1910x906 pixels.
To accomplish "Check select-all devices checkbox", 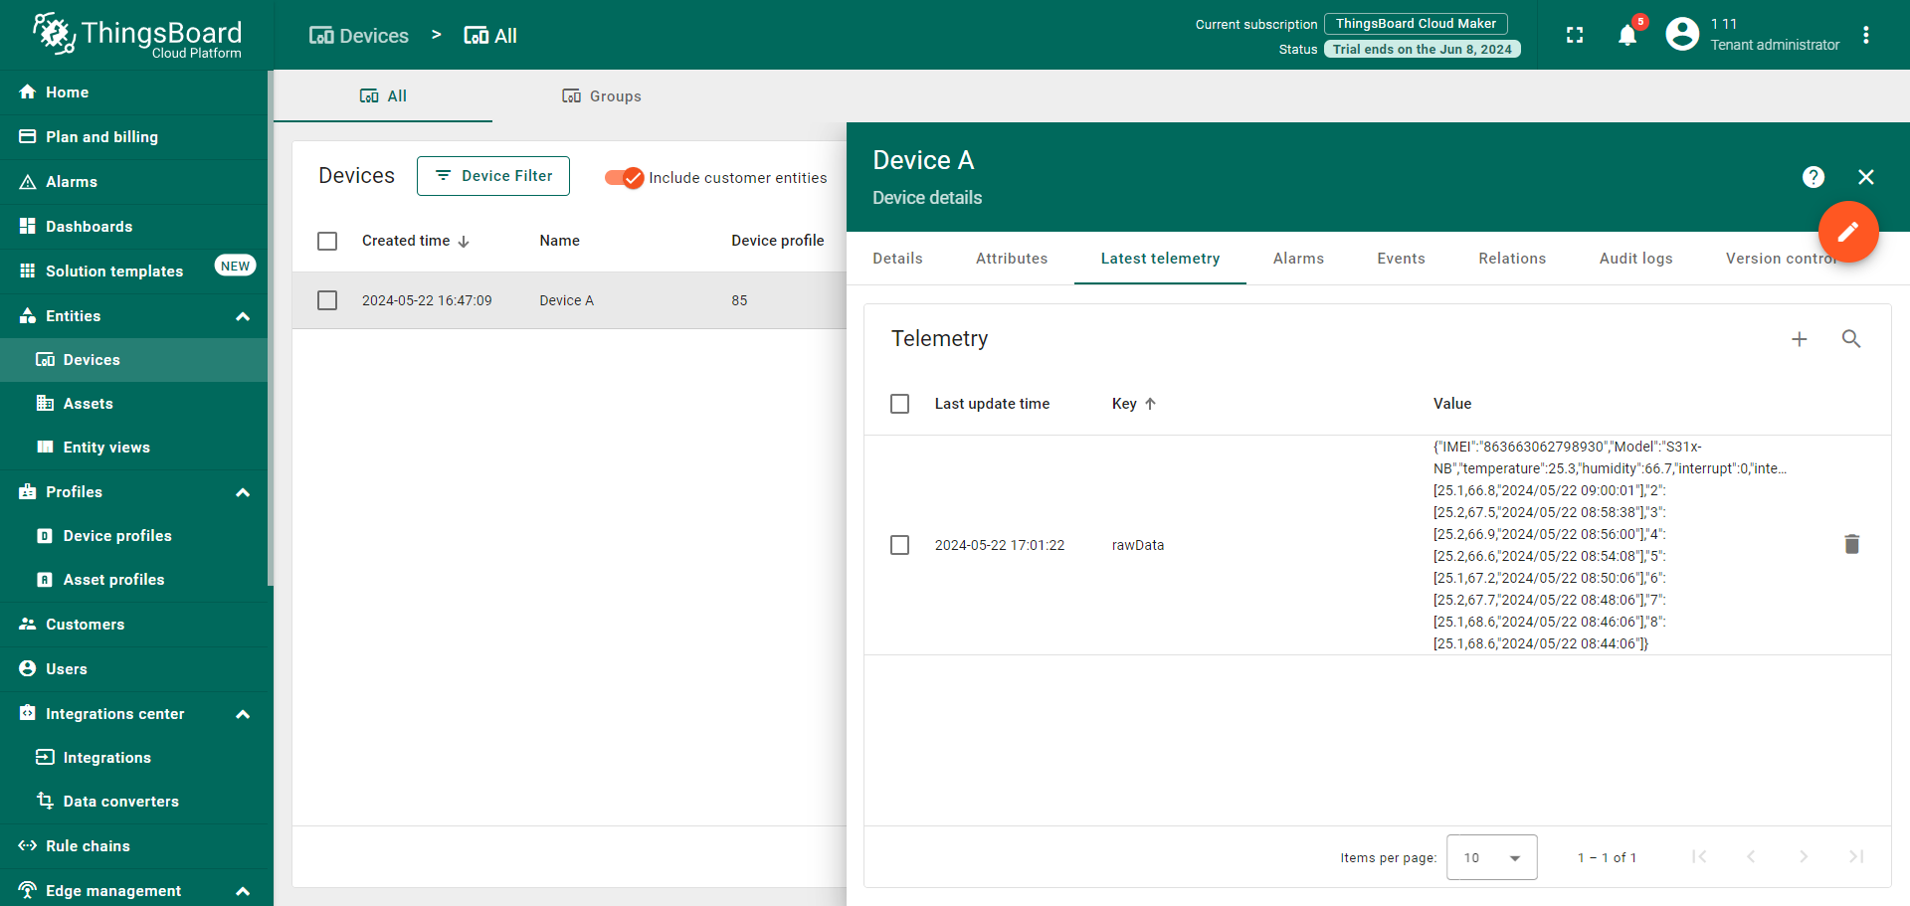I will click(x=327, y=241).
